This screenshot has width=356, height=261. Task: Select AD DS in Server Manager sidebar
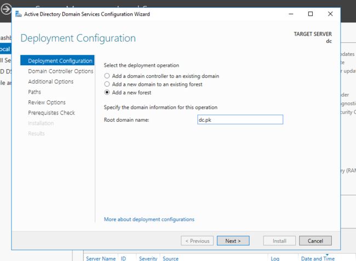pos(5,71)
